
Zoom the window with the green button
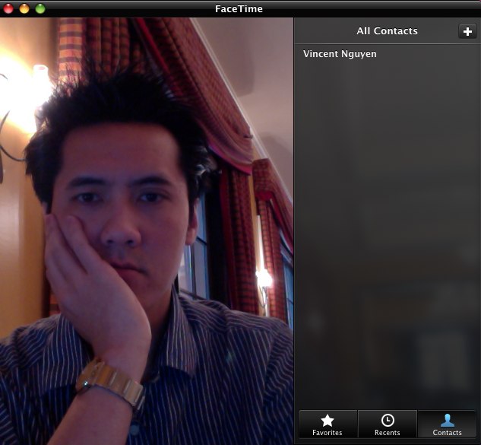point(40,9)
